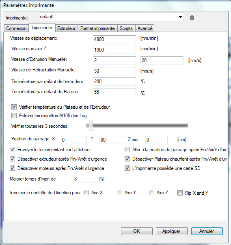Click the Position de parcage X field
The image size is (231, 245).
pyautogui.click(x=74, y=140)
